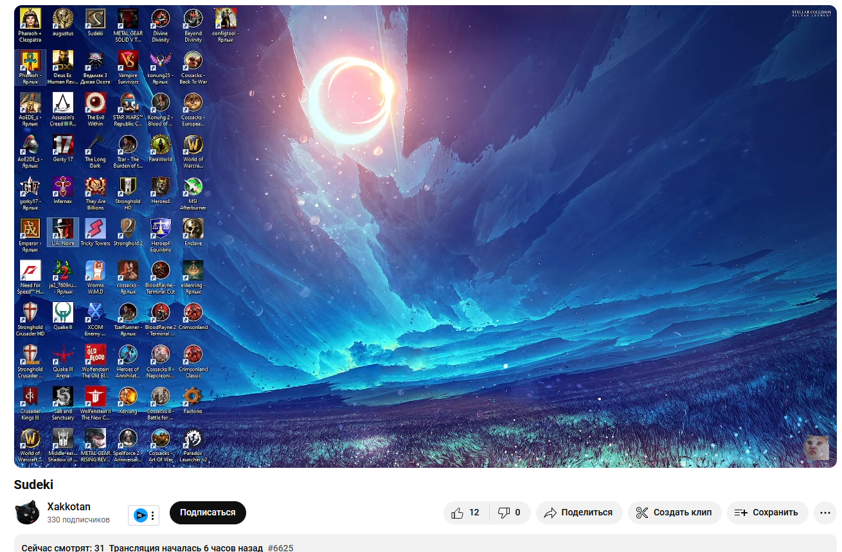Select the Need for Speed shortcut

coord(30,277)
